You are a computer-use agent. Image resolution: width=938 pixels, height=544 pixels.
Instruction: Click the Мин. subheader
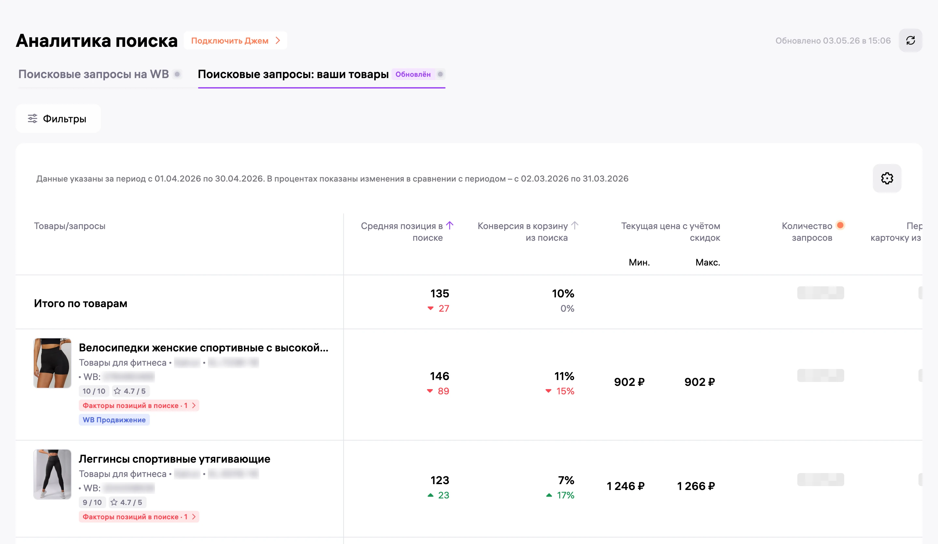coord(639,262)
